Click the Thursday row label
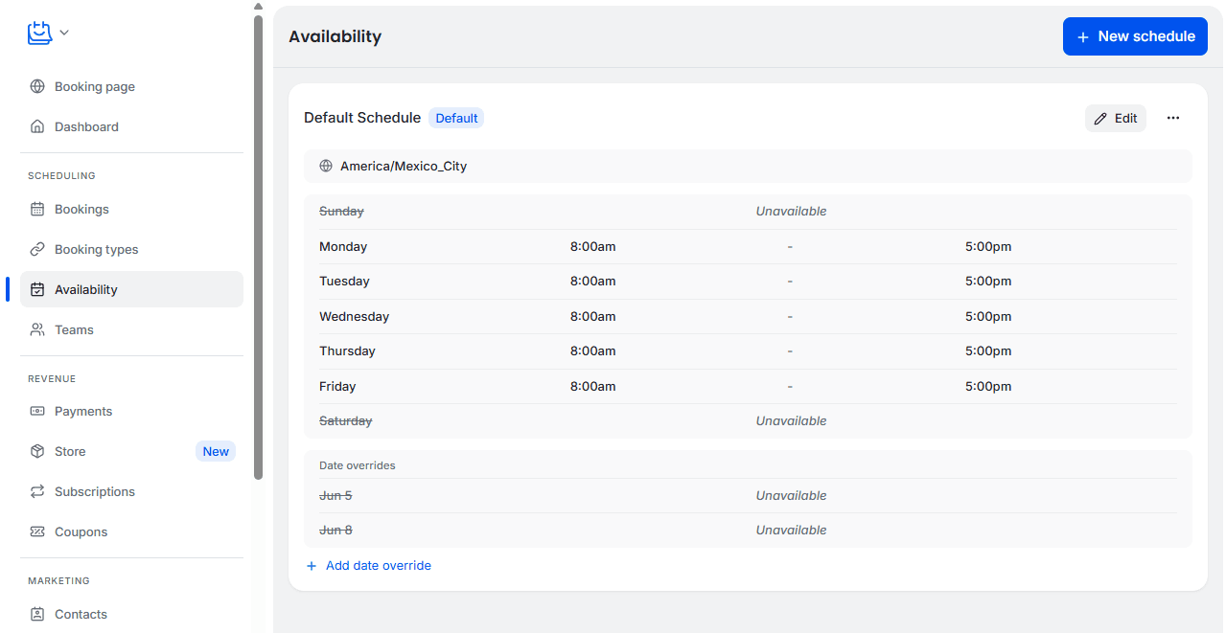Image resolution: width=1226 pixels, height=633 pixels. tap(347, 351)
